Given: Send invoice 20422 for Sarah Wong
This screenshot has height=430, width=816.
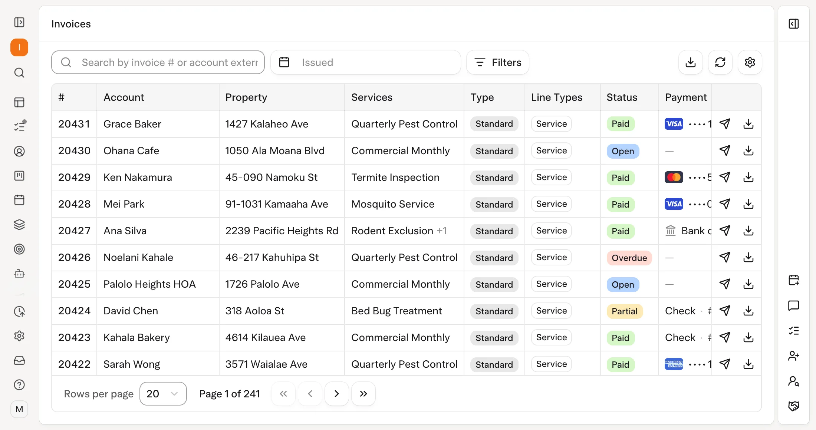Looking at the screenshot, I should [x=725, y=364].
